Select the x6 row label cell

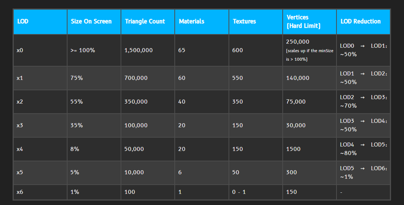[20, 192]
